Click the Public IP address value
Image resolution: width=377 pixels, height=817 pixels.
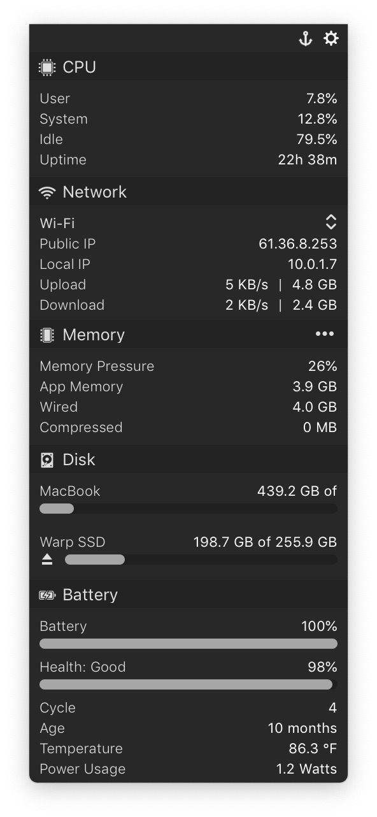pyautogui.click(x=297, y=244)
